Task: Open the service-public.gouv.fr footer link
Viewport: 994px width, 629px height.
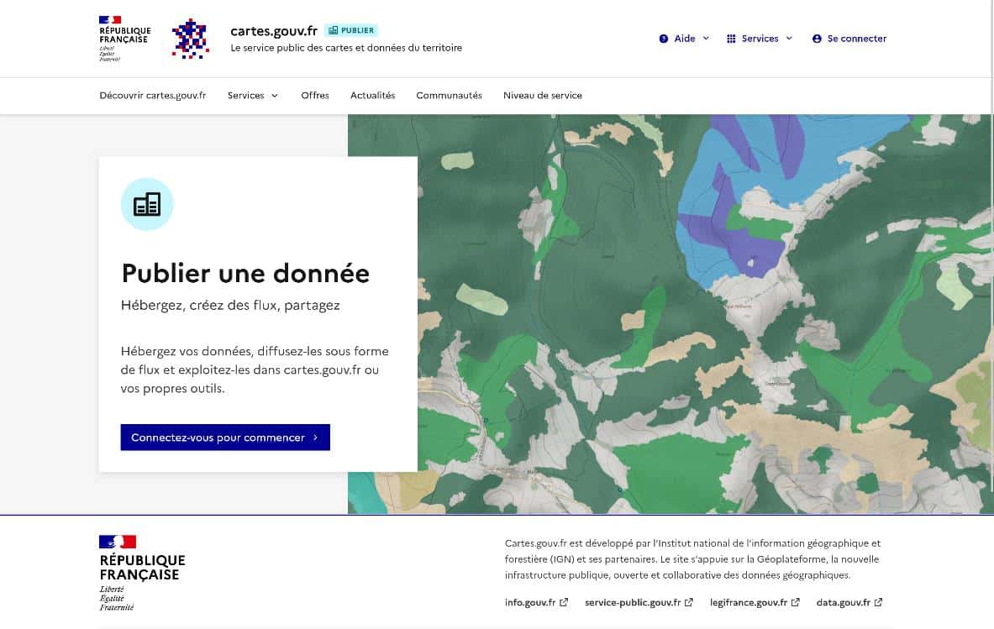Action: (632, 602)
